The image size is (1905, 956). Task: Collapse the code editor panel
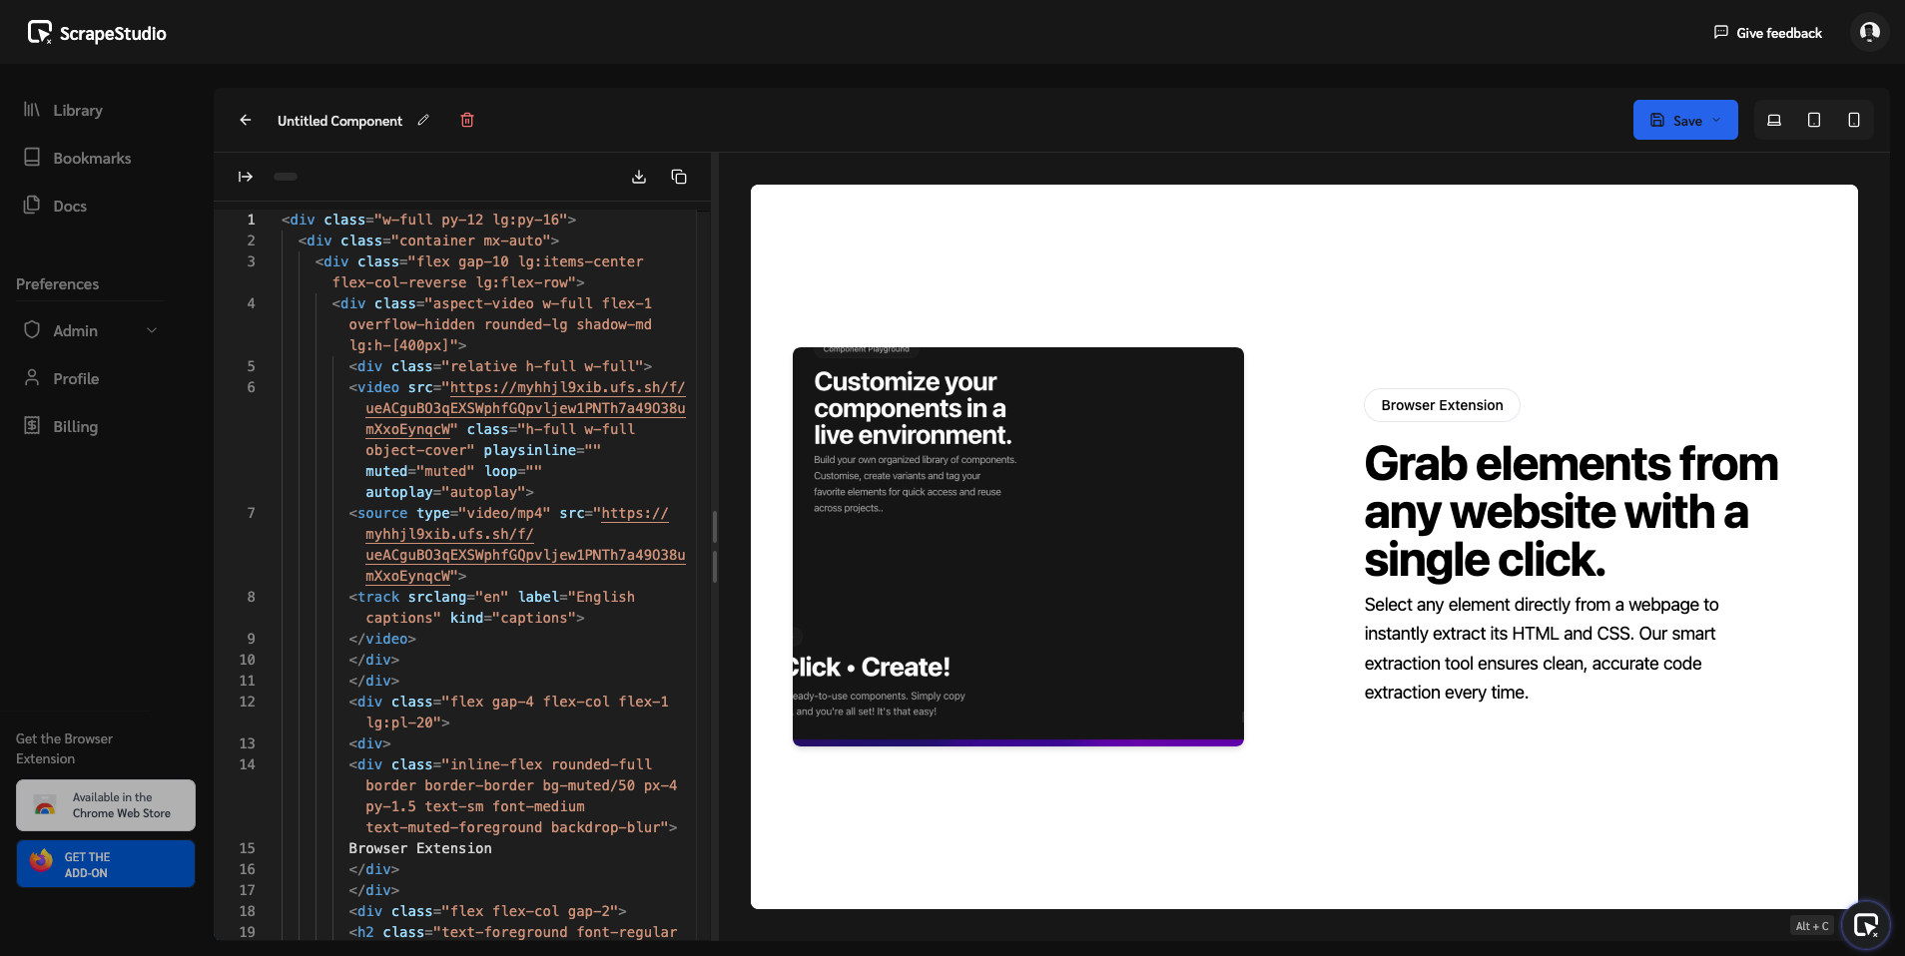click(246, 177)
